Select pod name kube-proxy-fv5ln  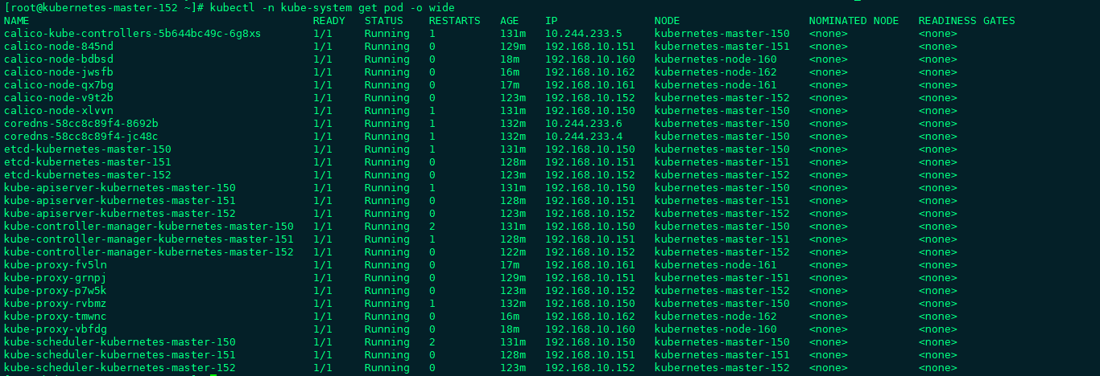click(56, 265)
